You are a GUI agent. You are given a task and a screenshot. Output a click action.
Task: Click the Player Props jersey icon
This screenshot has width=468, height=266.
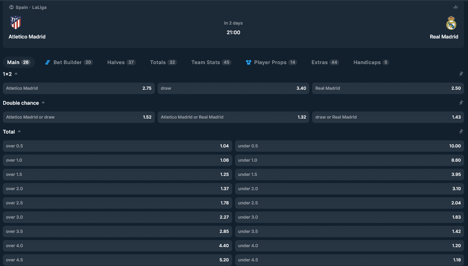[249, 62]
